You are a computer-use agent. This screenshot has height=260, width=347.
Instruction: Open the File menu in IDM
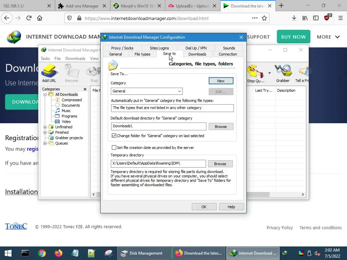(58, 58)
